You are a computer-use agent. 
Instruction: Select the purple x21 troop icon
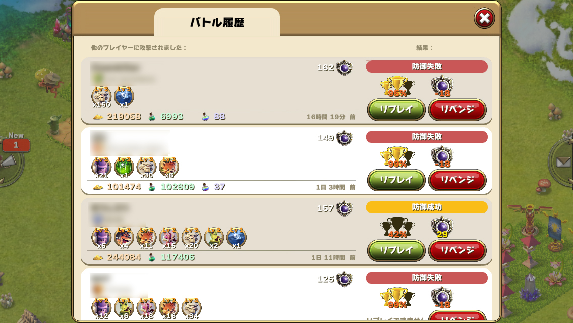tap(101, 168)
